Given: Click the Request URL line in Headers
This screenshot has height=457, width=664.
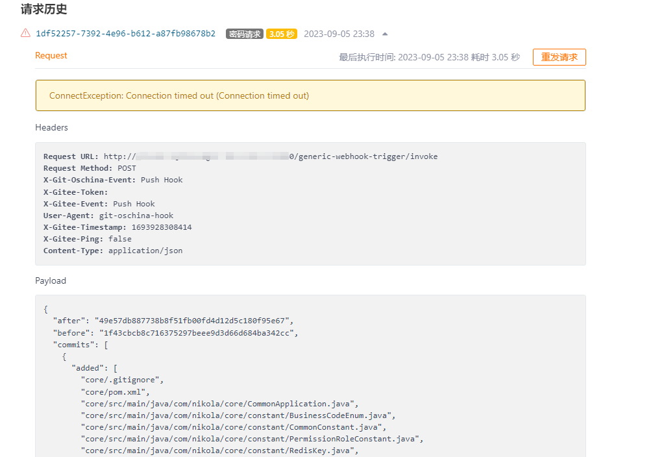Looking at the screenshot, I should (240, 156).
